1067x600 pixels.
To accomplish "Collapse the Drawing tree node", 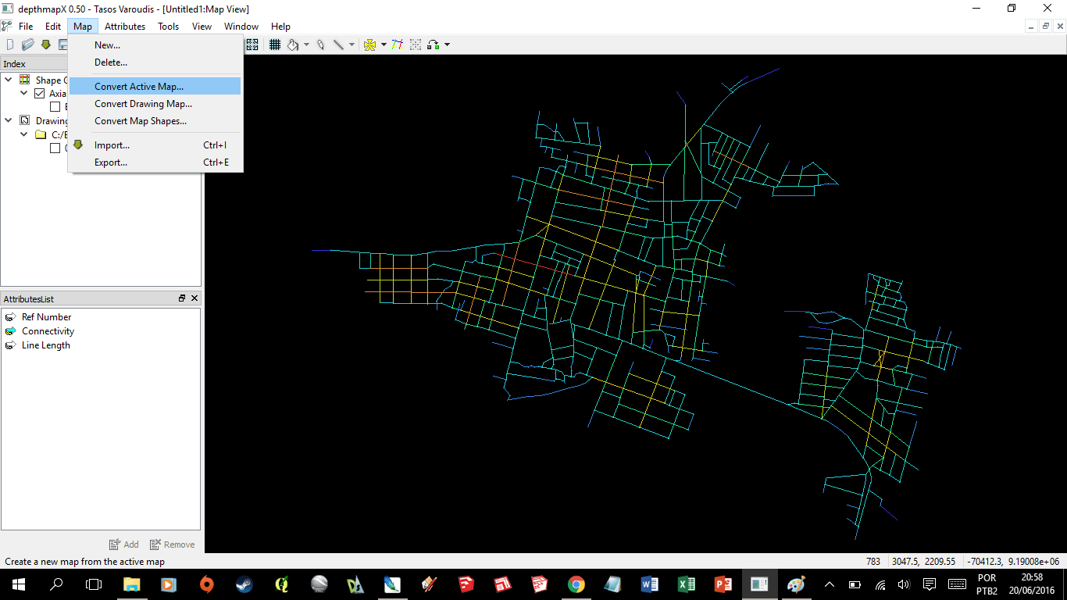I will pyautogui.click(x=9, y=120).
